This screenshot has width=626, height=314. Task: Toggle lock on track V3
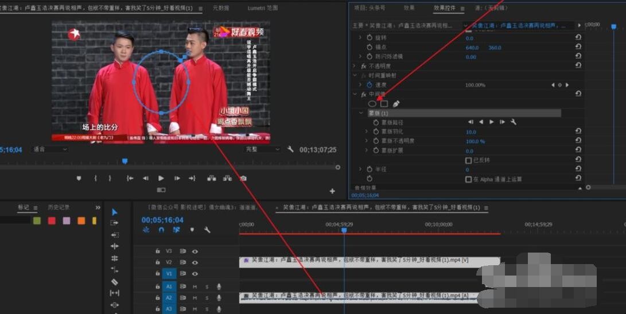(x=158, y=251)
